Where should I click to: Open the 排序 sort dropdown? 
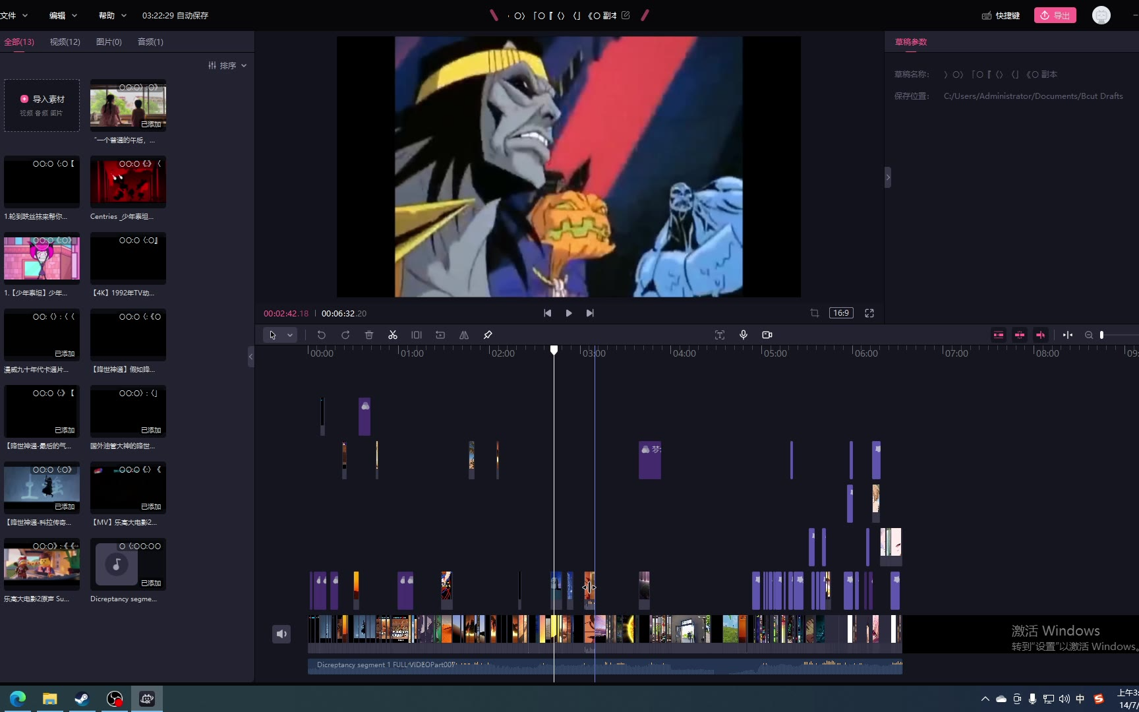coord(227,65)
